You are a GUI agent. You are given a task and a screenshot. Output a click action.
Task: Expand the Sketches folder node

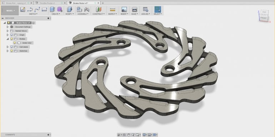(x=7, y=51)
